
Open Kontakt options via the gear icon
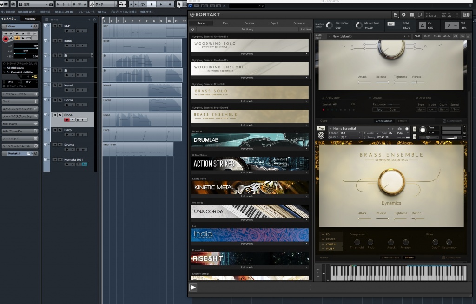click(x=403, y=14)
